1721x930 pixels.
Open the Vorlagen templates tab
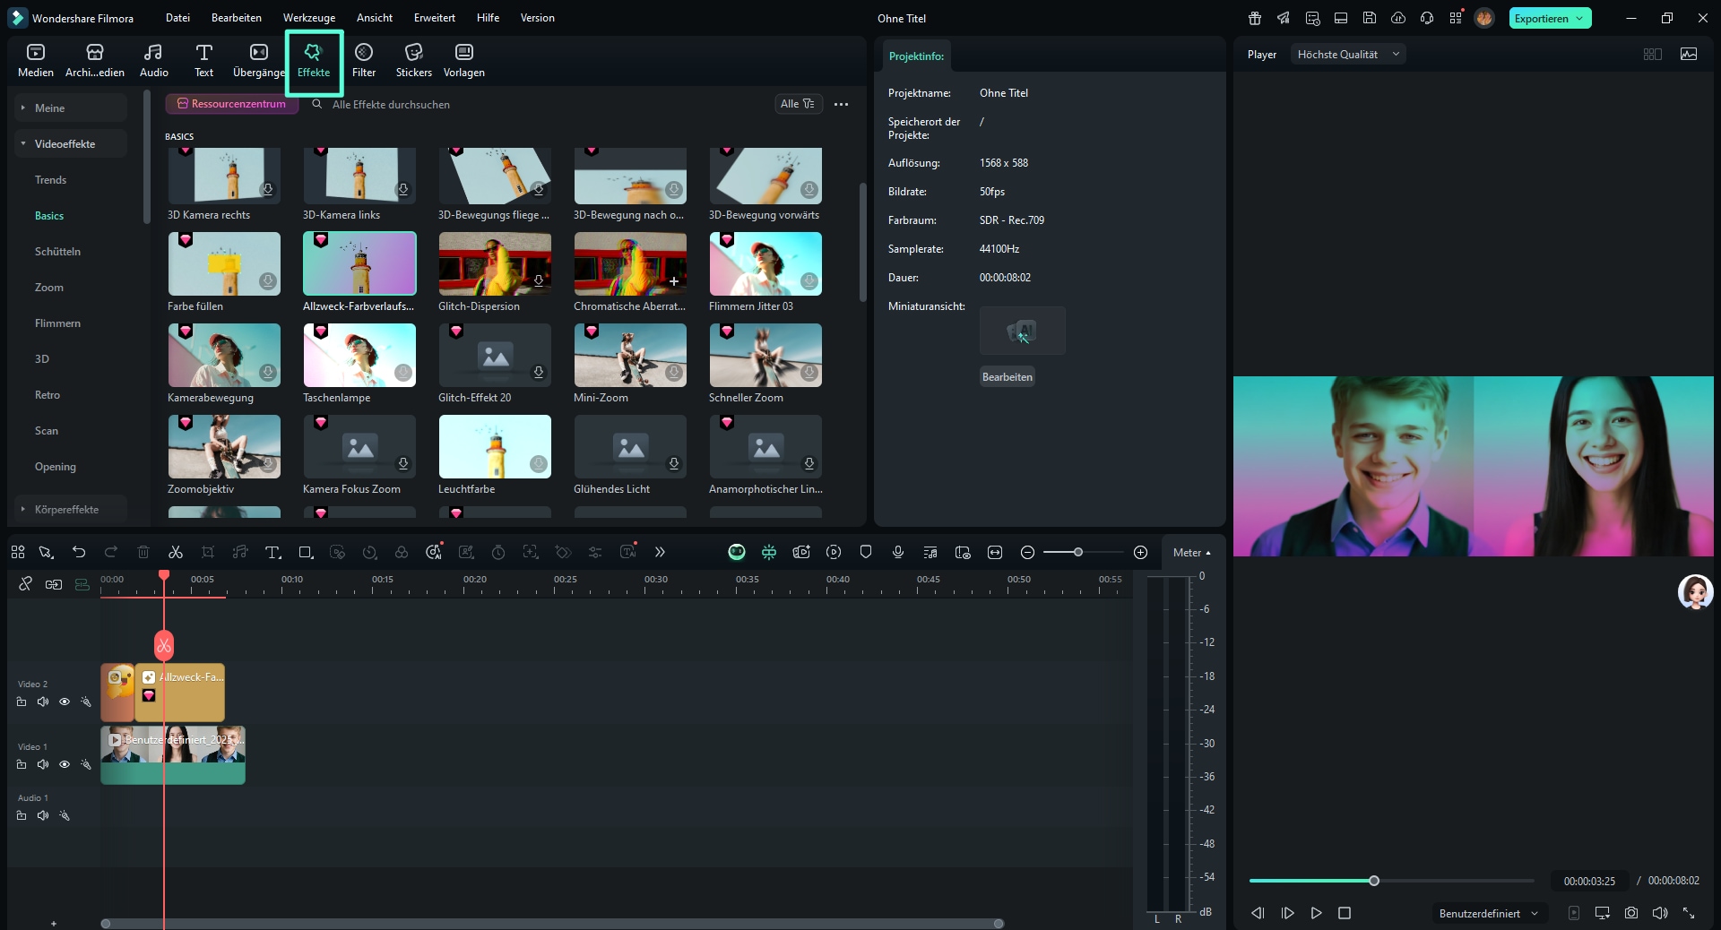[x=463, y=60]
